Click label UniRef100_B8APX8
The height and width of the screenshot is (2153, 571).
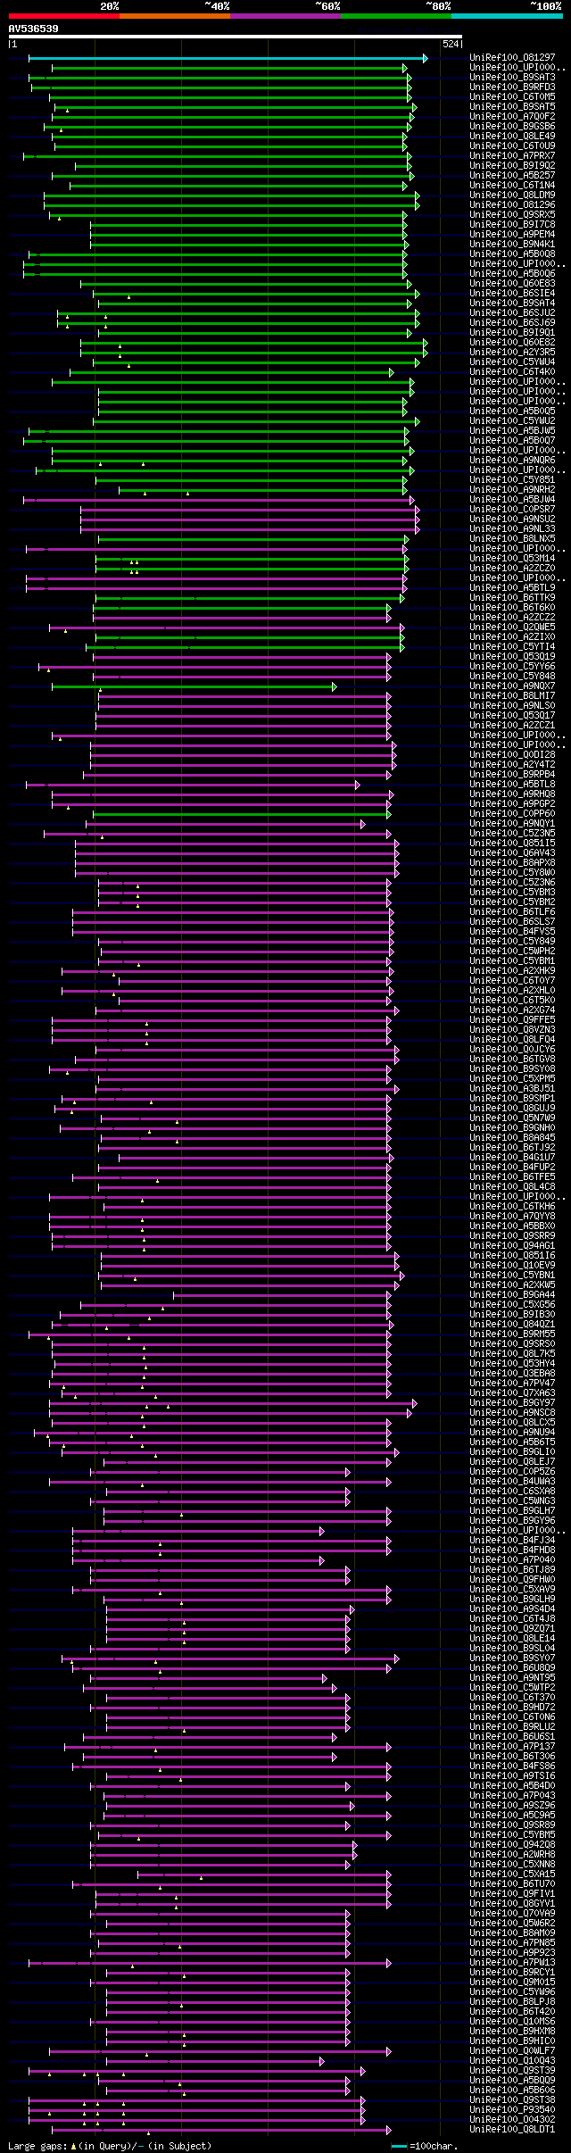(x=512, y=863)
